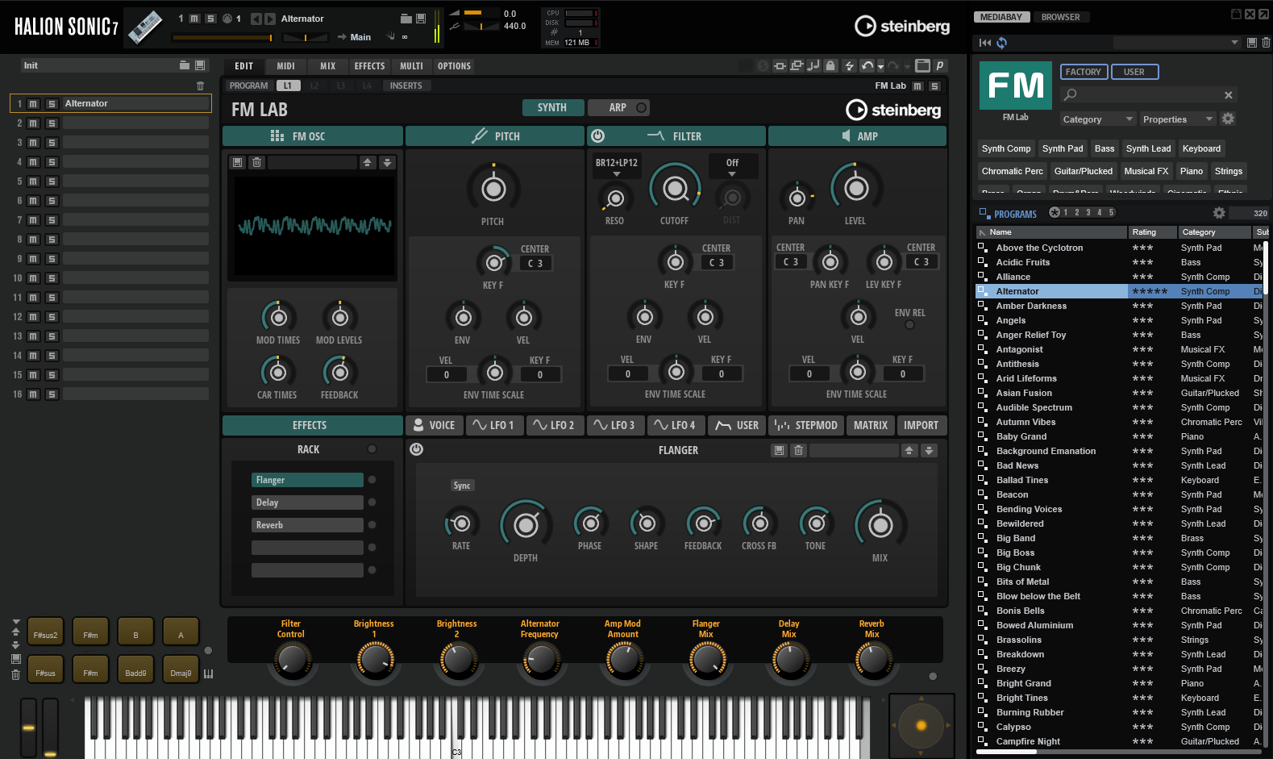Open distortion type Off dropdown
This screenshot has width=1273, height=759.
[x=732, y=167]
